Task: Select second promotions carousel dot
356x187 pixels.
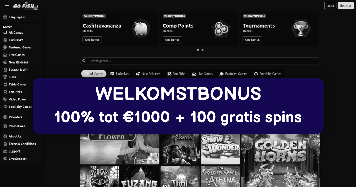Action: [x=202, y=50]
